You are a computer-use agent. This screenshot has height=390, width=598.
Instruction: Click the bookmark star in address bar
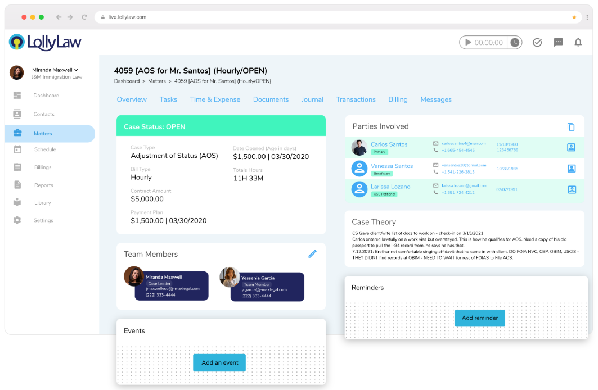click(574, 17)
